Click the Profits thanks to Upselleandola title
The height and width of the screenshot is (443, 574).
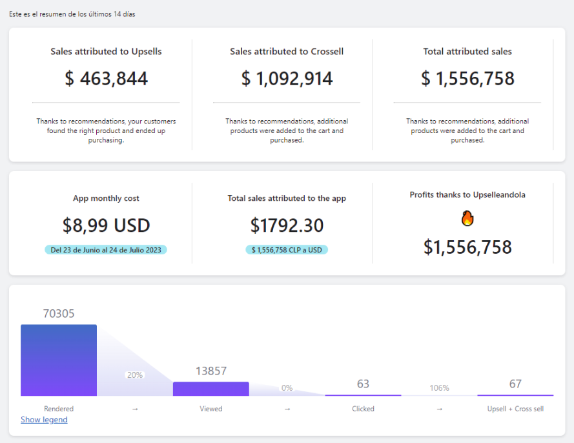(467, 194)
